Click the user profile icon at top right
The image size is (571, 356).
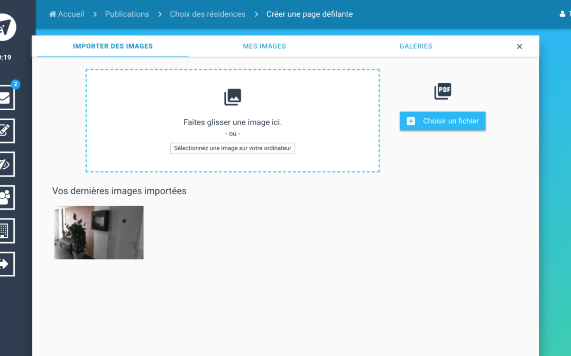(563, 14)
